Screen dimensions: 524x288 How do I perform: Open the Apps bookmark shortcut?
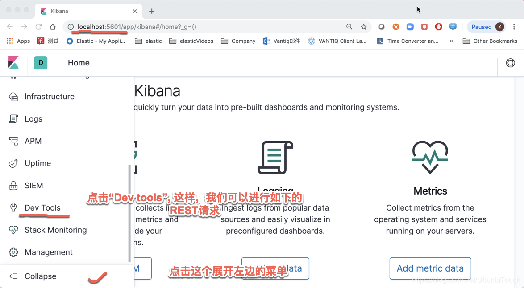[18, 41]
